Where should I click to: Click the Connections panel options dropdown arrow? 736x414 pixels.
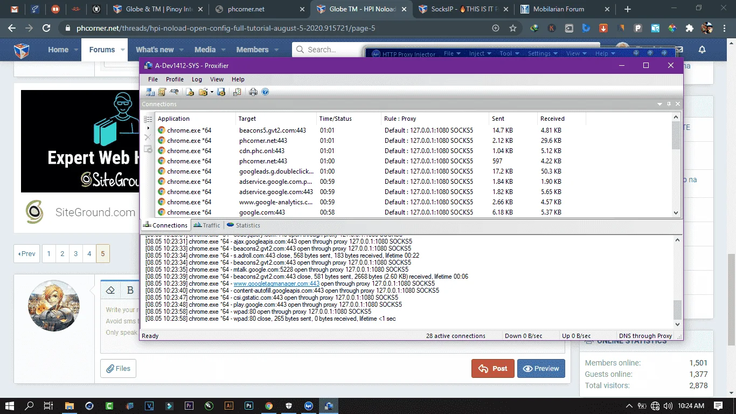[660, 104]
